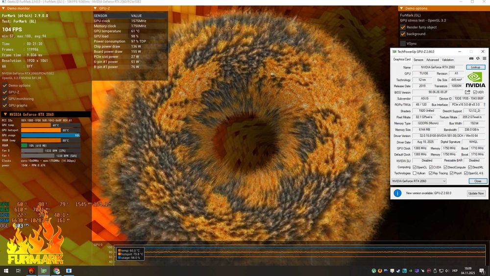
Task: Click the Chrome taskbar icon
Action: click(56, 271)
